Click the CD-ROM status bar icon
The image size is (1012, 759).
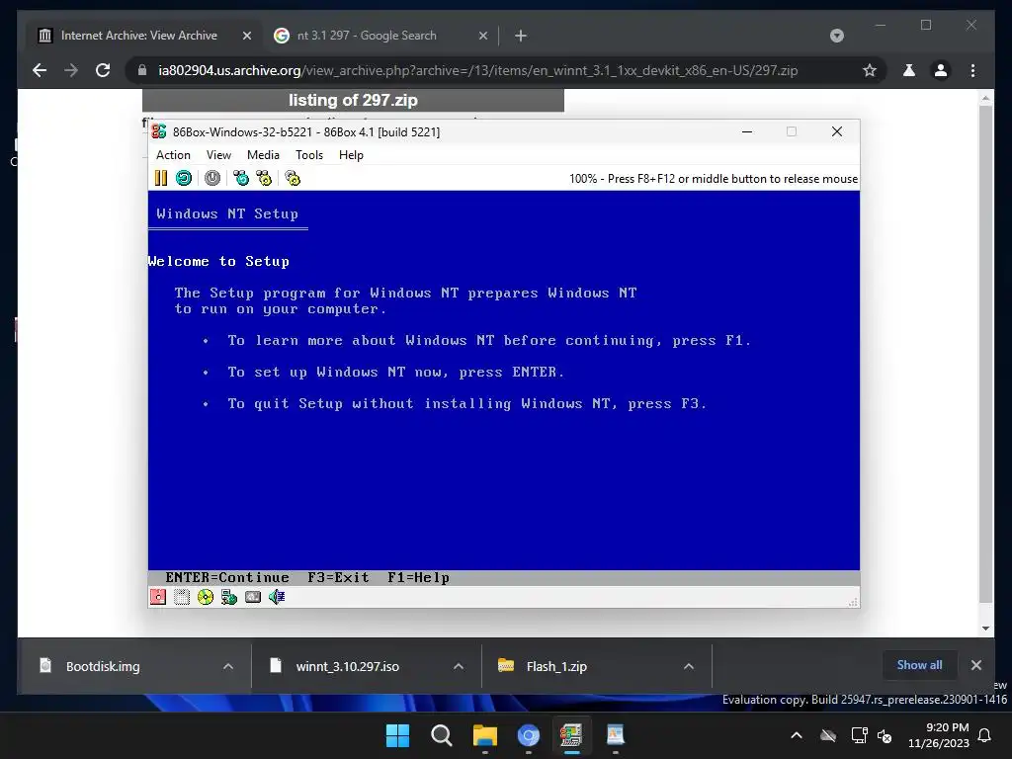tap(206, 597)
